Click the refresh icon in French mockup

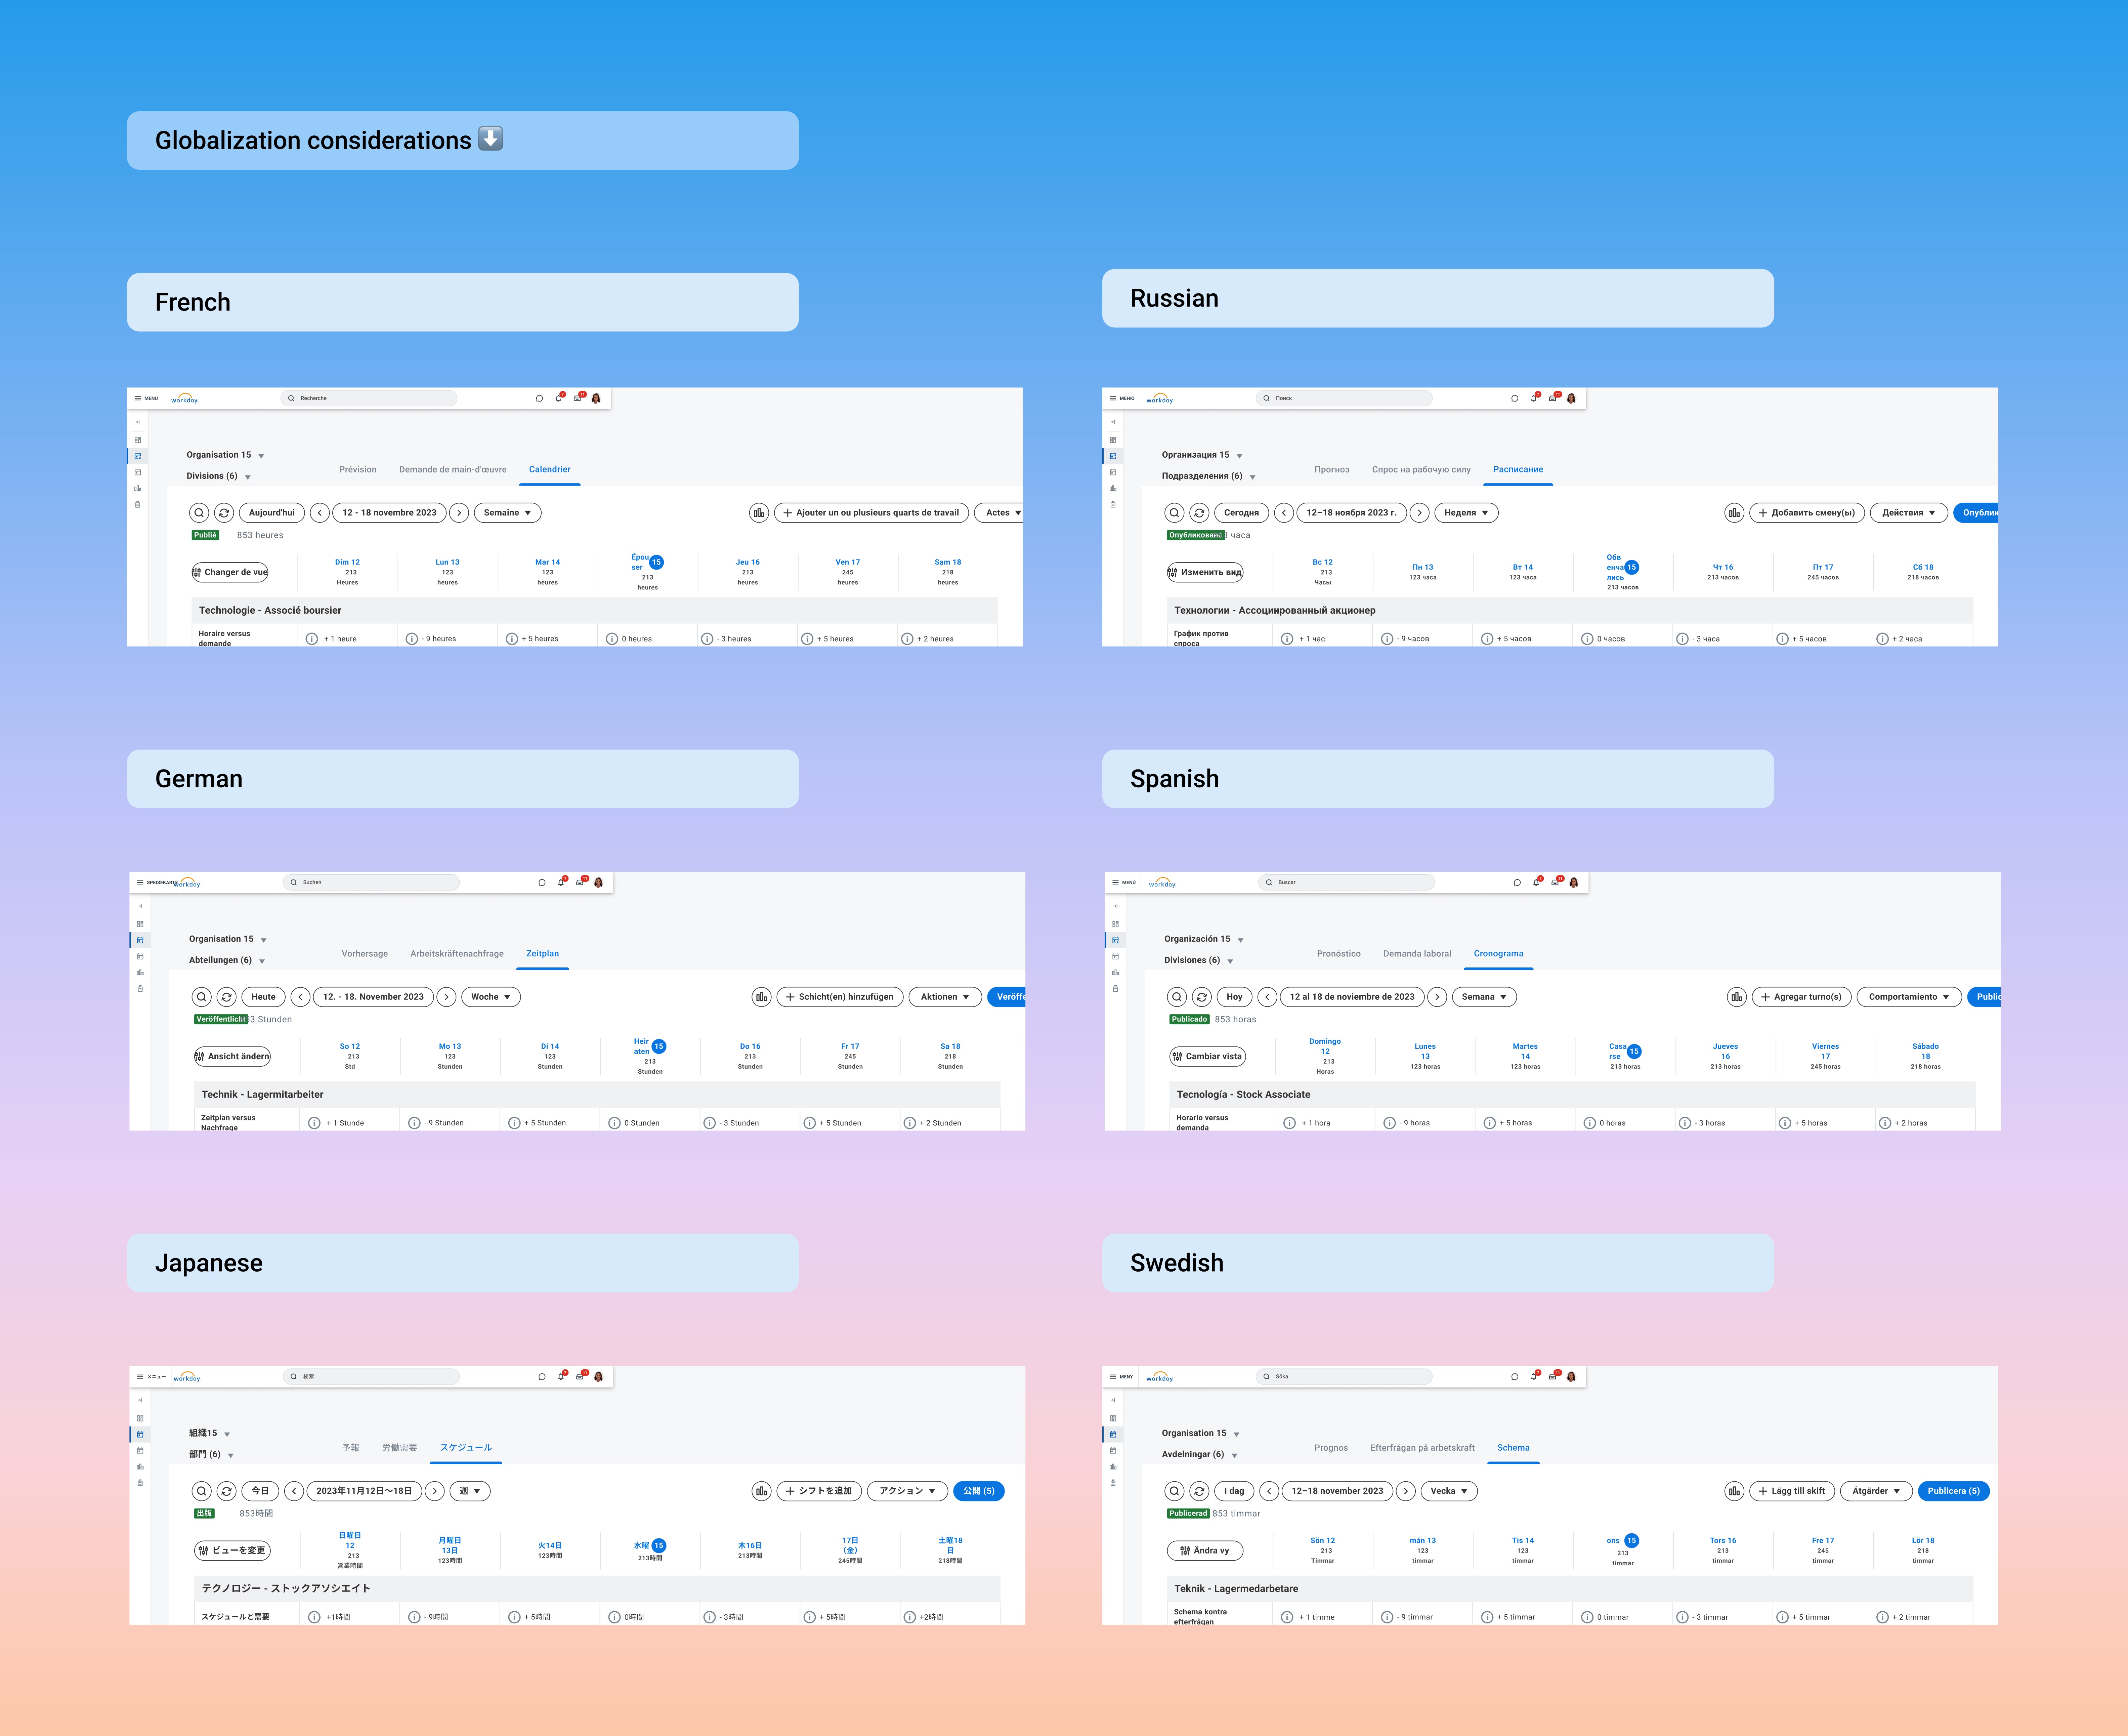click(224, 513)
